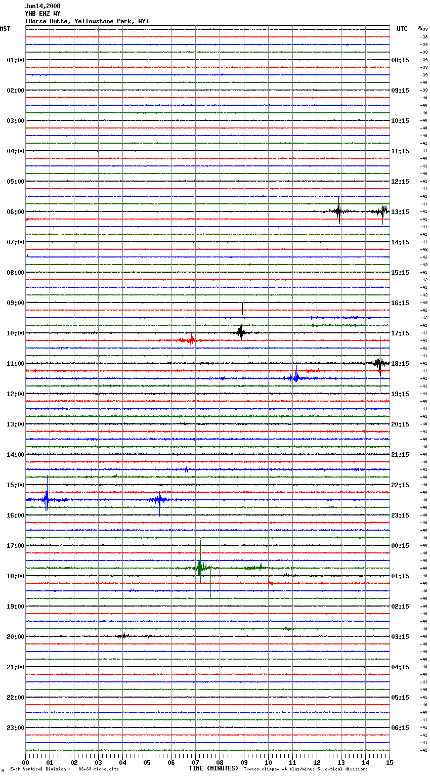Screen dimensions: 430x776
Task: Click black seismic burst on 06:00 trace
Action: pos(338,210)
